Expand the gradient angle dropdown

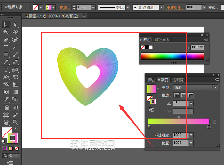[x=191, y=103]
